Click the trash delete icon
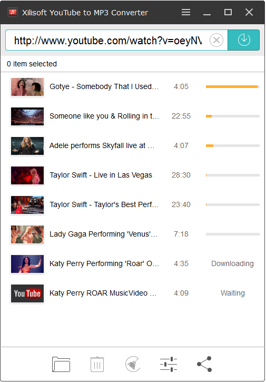266x382 pixels. pos(97,364)
